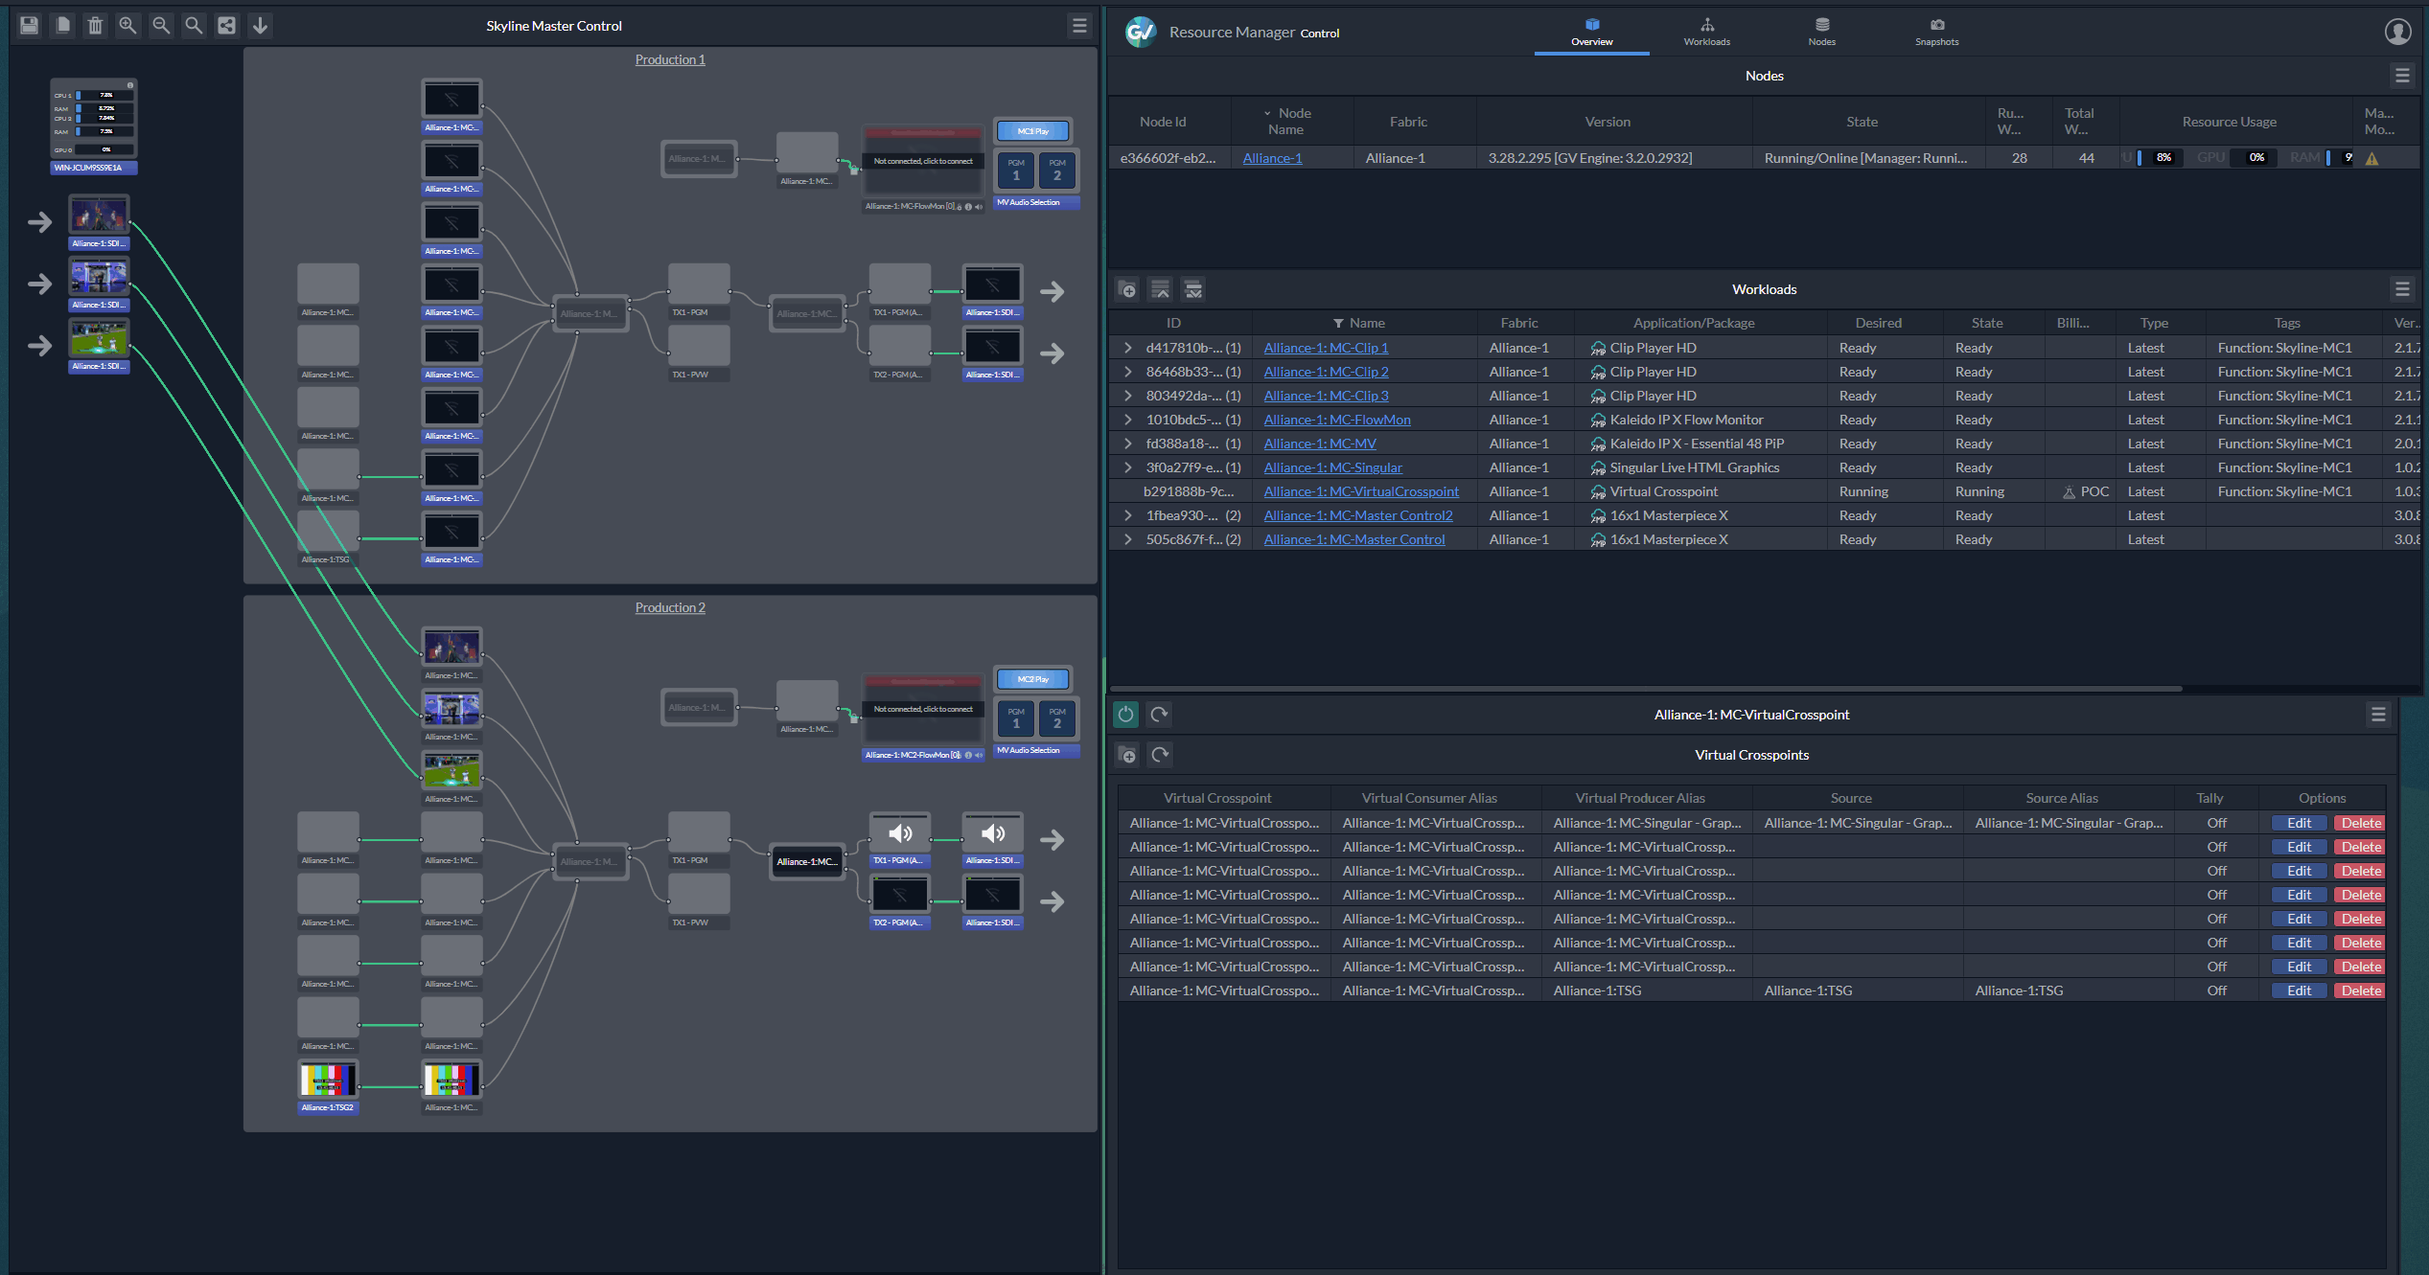Expand the MC-Master Control2 workload row
The width and height of the screenshot is (2429, 1275).
1128,515
